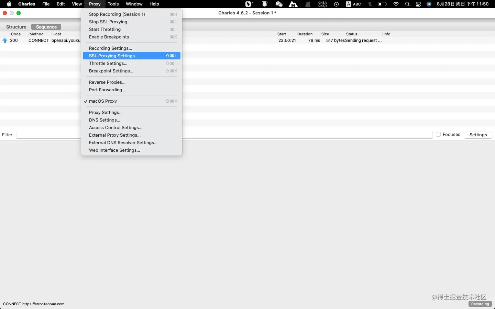This screenshot has width=495, height=309.
Task: Click the Wi-Fi status icon
Action: (396, 4)
